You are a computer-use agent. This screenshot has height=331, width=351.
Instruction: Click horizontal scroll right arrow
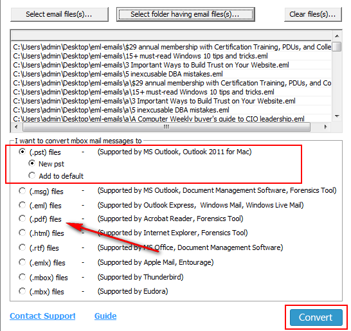[x=326, y=127]
